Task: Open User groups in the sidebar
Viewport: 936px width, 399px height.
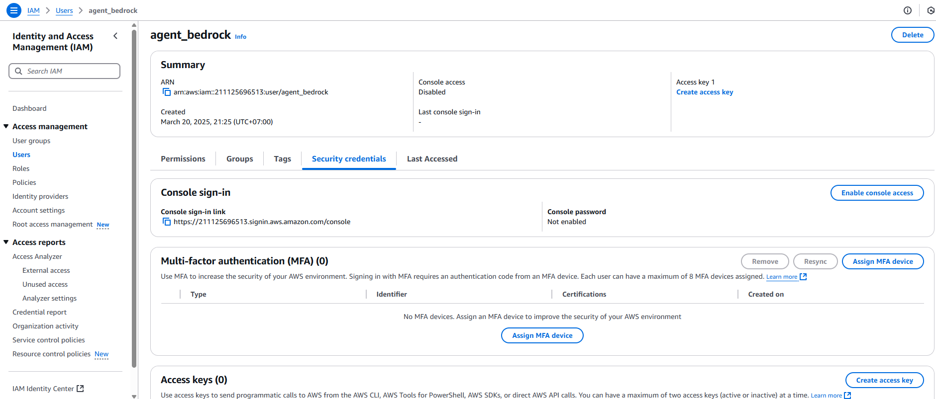Action: coord(31,141)
